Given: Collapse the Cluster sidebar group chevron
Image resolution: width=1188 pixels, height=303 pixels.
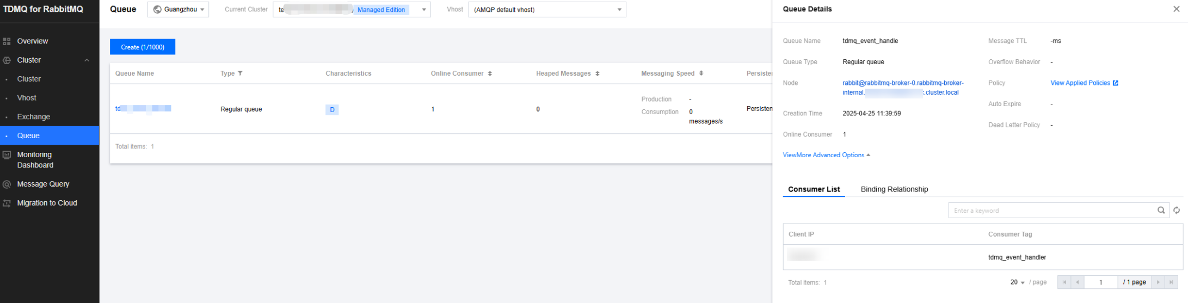Looking at the screenshot, I should pos(87,60).
